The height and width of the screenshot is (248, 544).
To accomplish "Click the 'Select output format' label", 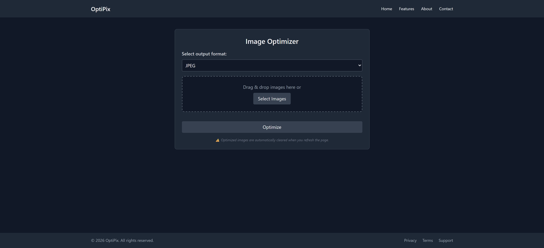I will (204, 54).
